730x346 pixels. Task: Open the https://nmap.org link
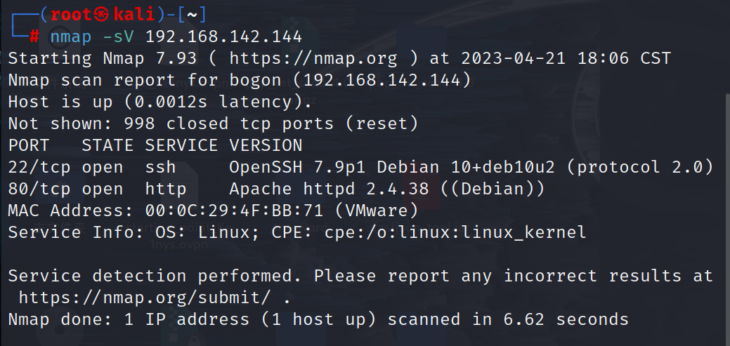[313, 58]
